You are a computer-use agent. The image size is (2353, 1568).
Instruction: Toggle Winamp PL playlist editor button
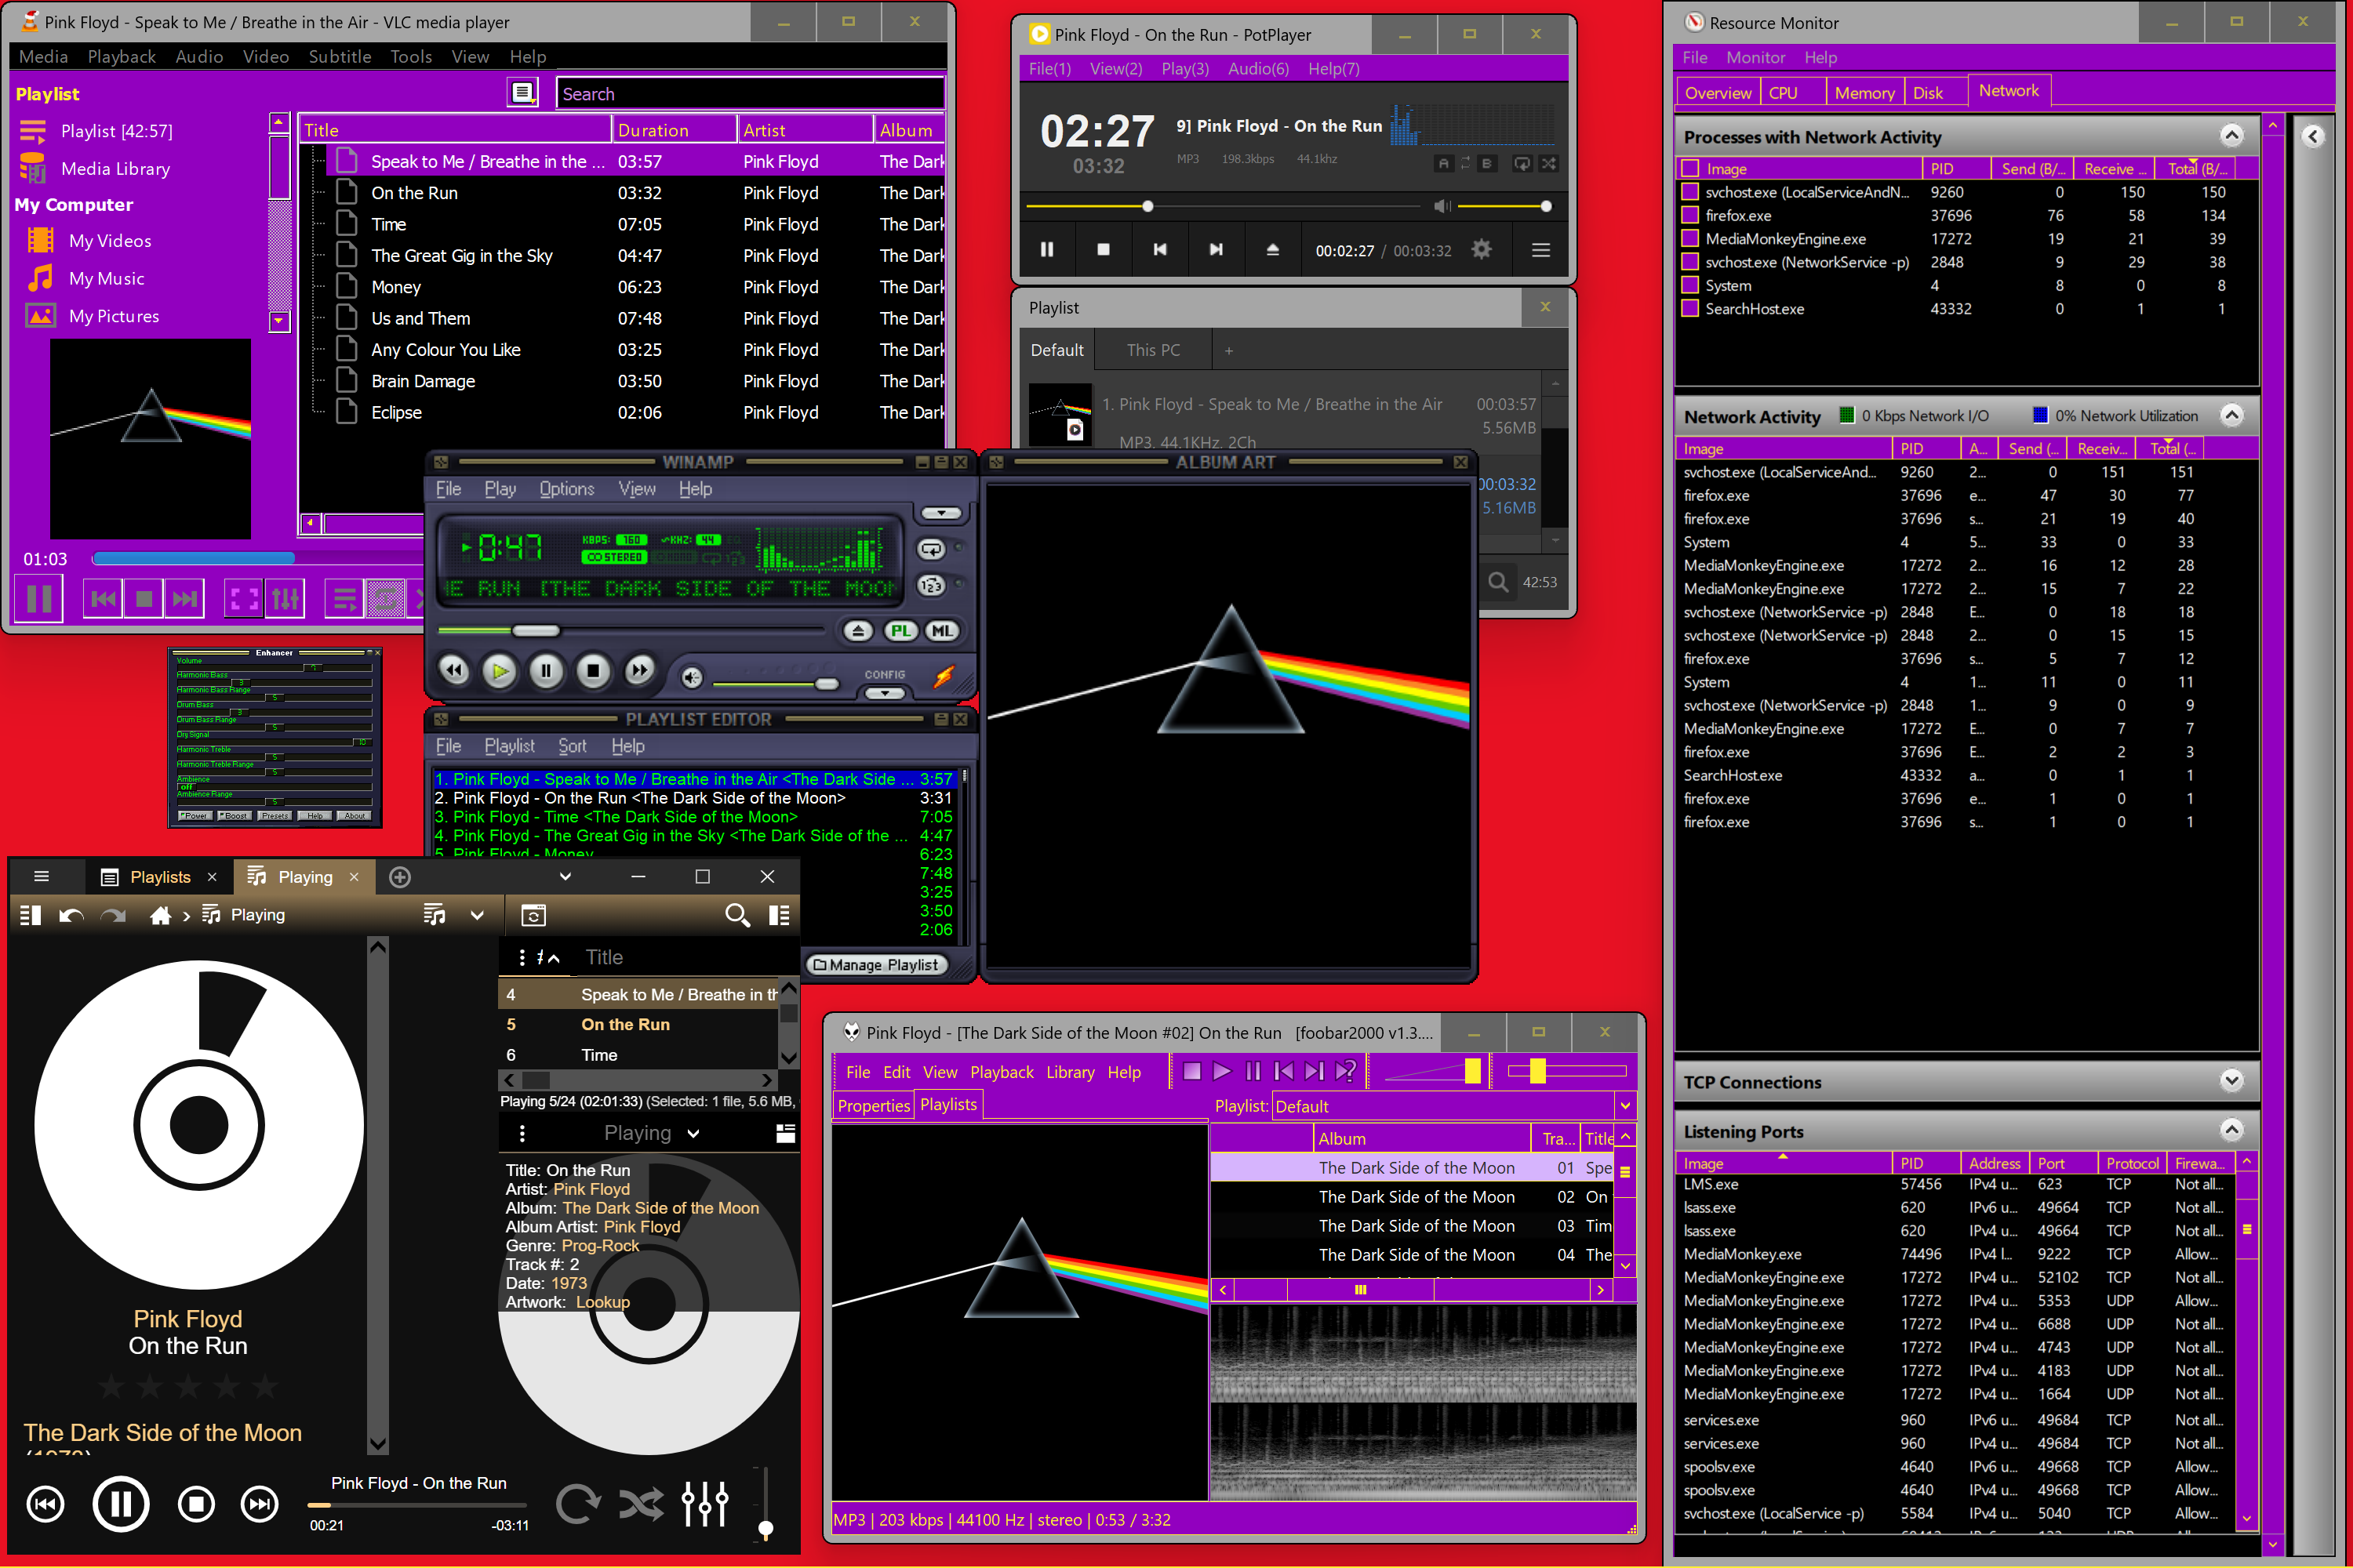tap(900, 631)
